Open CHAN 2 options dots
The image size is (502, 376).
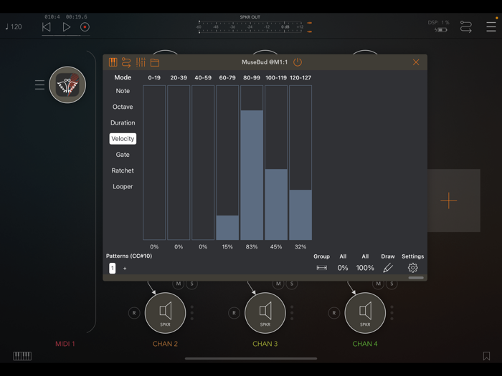click(192, 313)
